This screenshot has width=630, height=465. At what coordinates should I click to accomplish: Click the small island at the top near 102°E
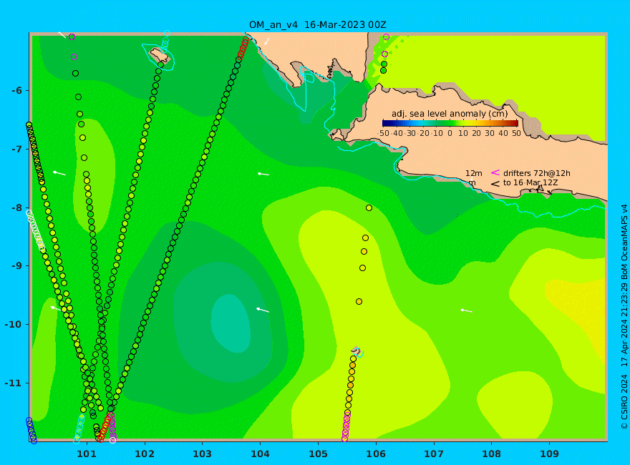point(160,56)
